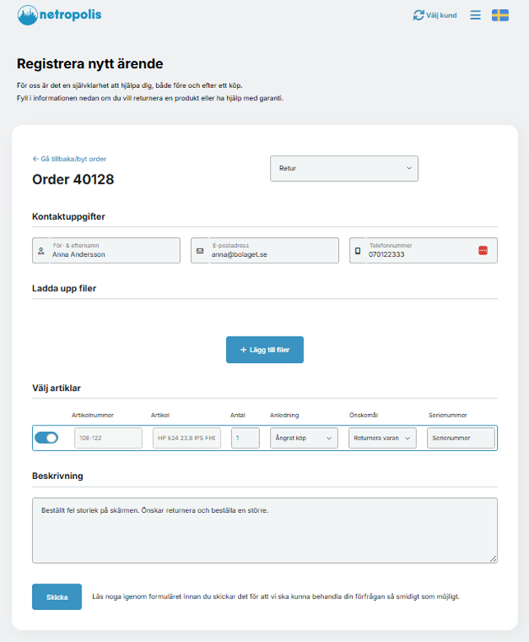Submit the form with Skicka button

(x=57, y=597)
